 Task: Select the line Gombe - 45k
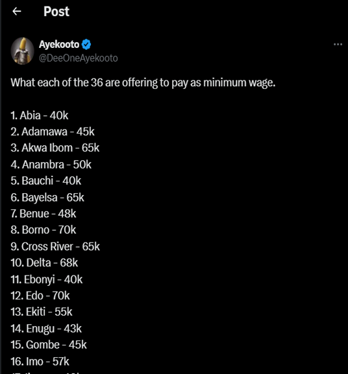49,345
